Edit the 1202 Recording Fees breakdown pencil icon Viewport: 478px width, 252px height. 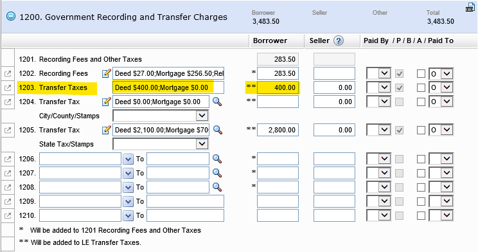[x=107, y=73]
